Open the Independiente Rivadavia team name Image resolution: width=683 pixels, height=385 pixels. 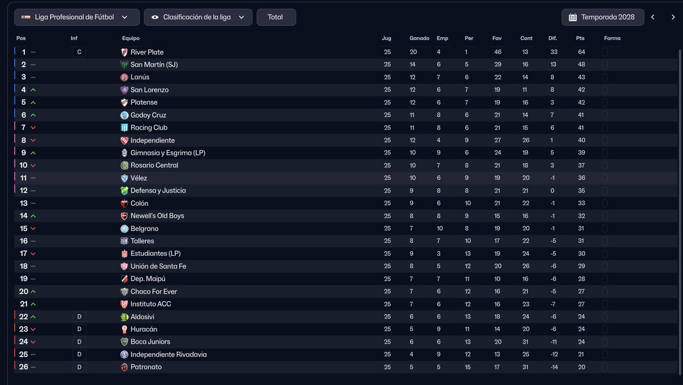coord(168,354)
